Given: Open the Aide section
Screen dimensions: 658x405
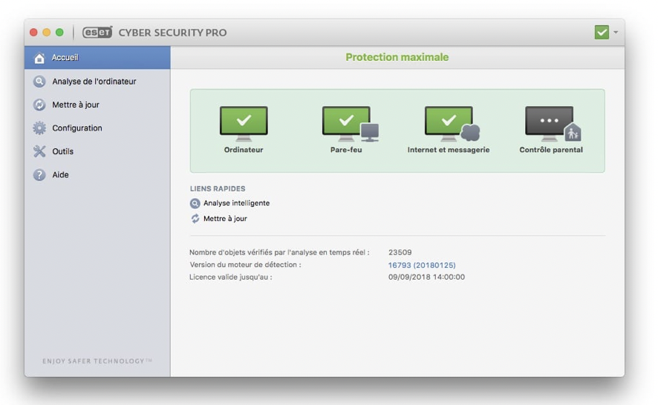Looking at the screenshot, I should pyautogui.click(x=97, y=175).
